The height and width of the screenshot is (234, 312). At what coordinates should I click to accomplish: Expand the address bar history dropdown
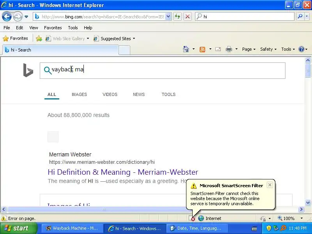click(168, 17)
